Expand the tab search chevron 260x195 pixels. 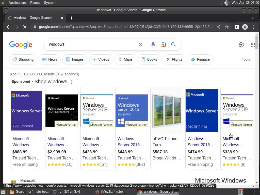[253, 18]
